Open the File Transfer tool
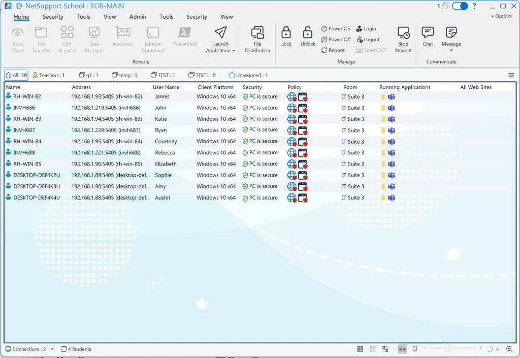This screenshot has width=520, height=358. coord(41,40)
